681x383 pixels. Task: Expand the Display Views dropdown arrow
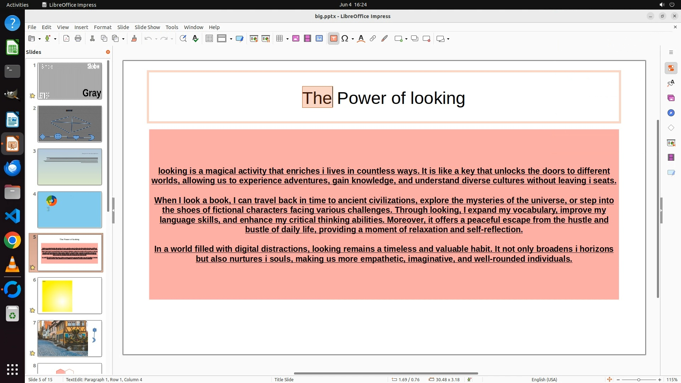coord(231,39)
